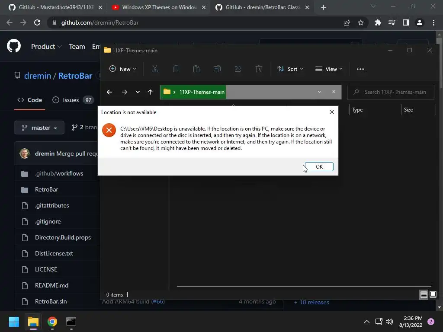Open the README.md file
The width and height of the screenshot is (443, 332).
coord(52,285)
